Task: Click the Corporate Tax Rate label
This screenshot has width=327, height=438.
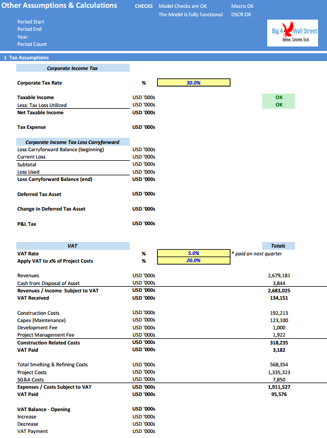Action: 40,83
